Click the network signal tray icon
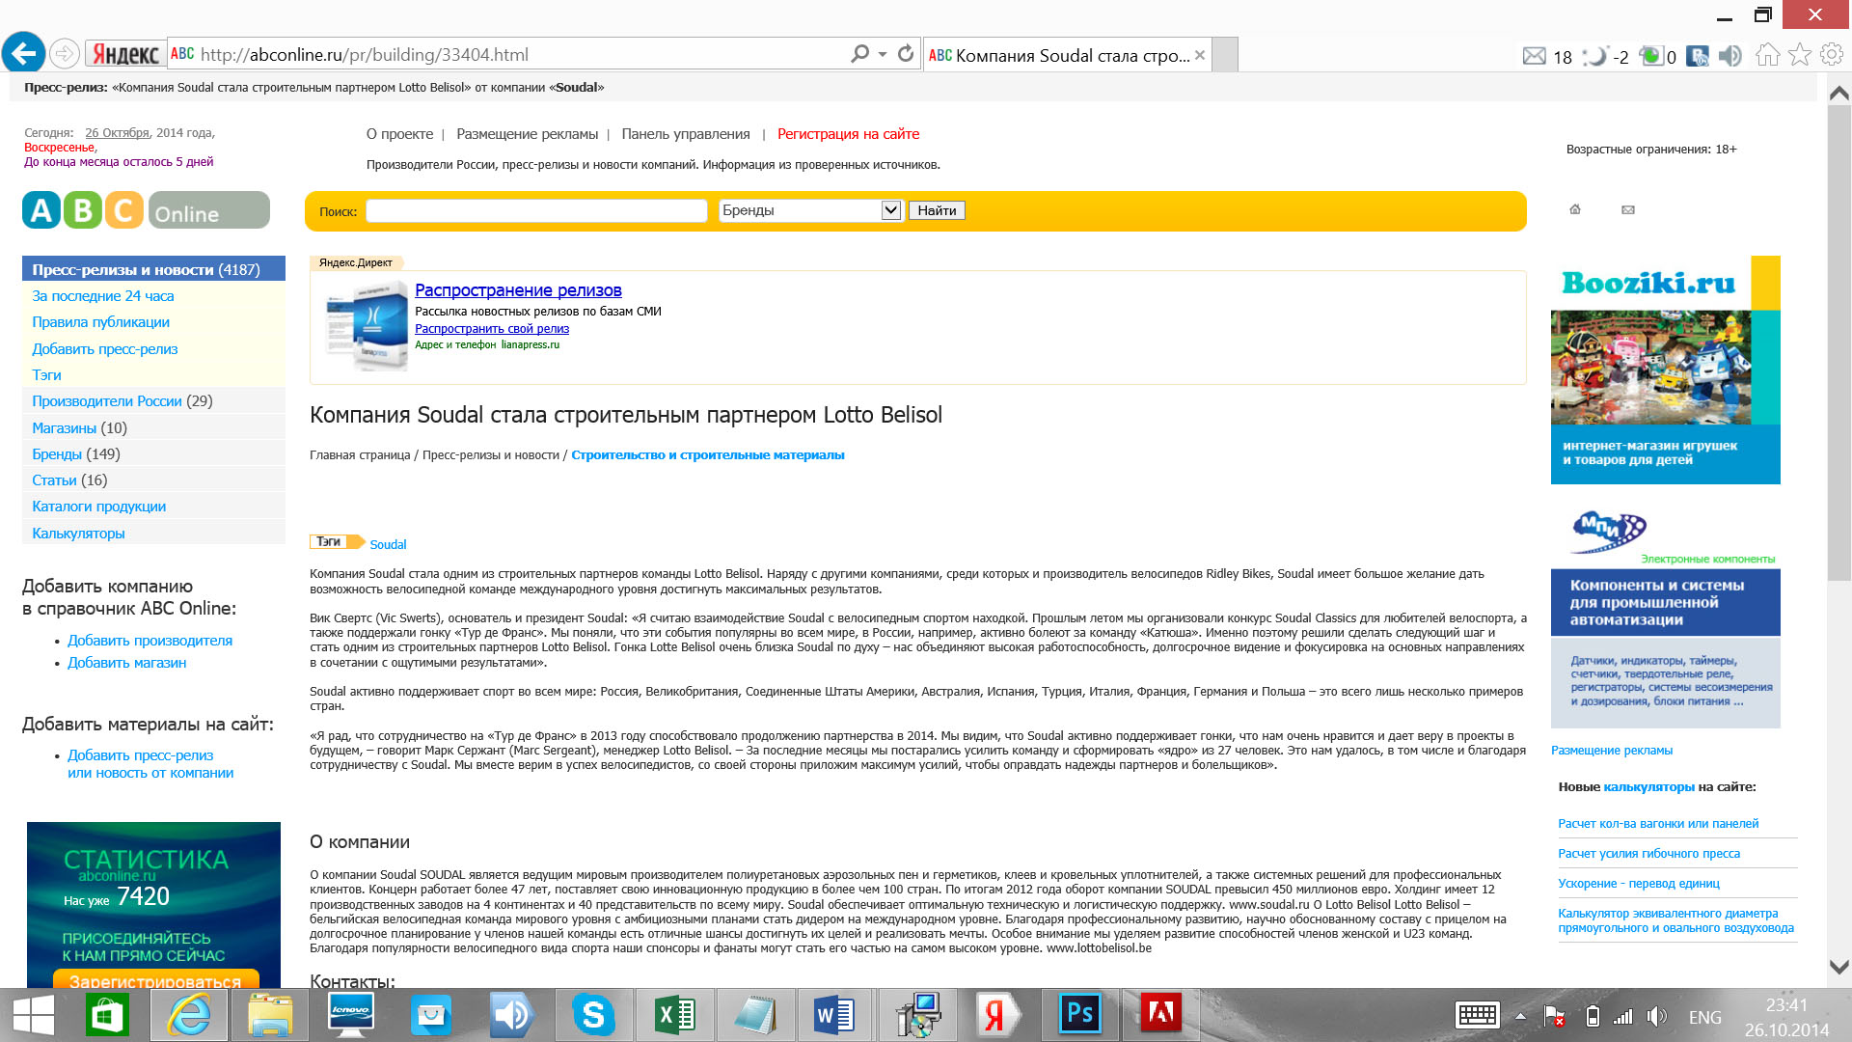The image size is (1852, 1042). point(1623,1016)
